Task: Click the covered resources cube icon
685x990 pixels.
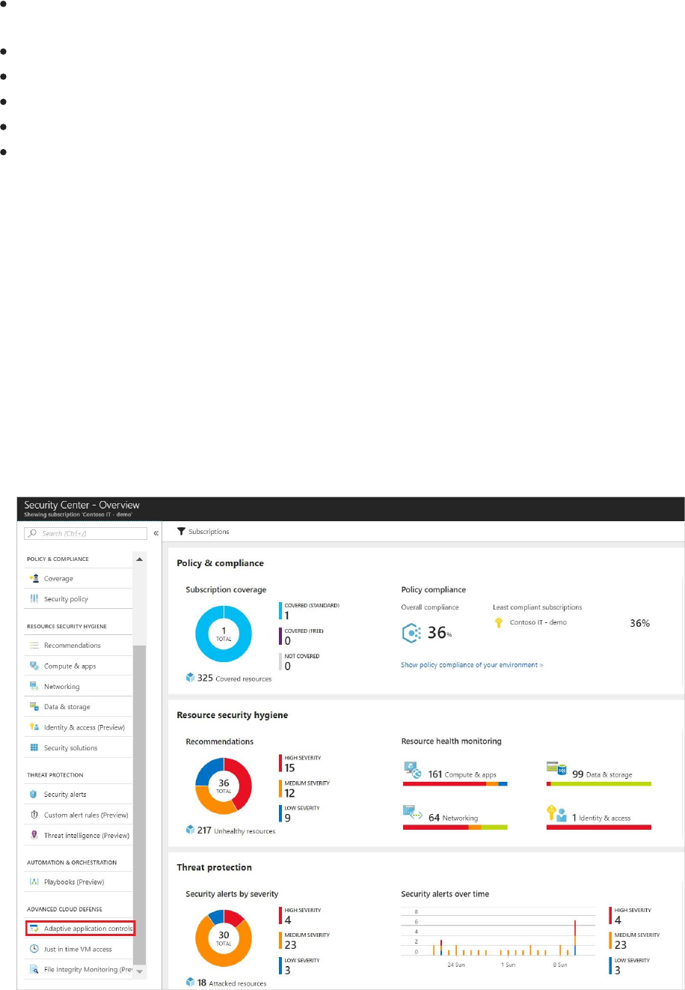Action: (191, 677)
